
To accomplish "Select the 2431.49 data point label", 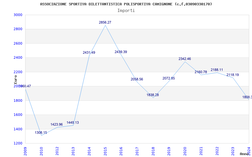I will [x=89, y=52].
